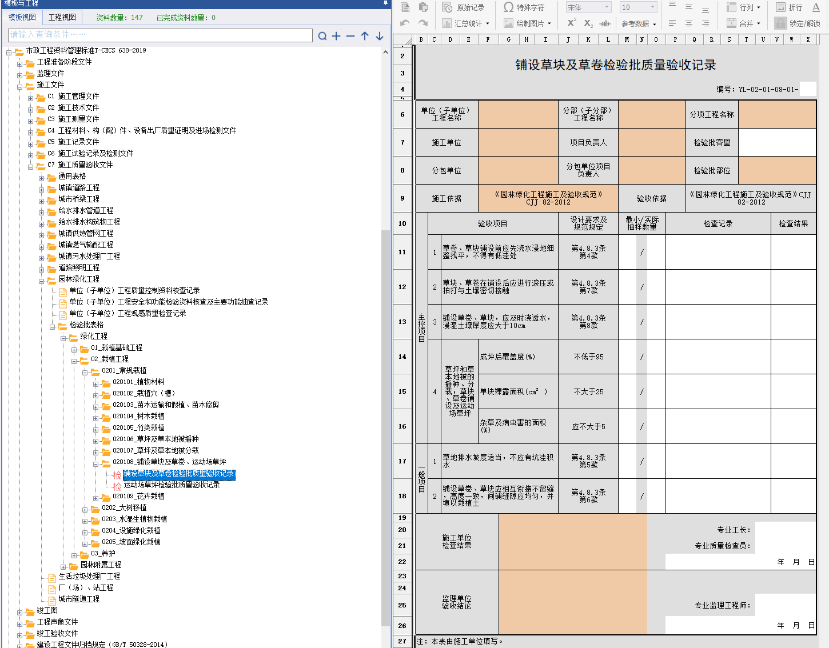Collapse C7 施工质量验收文件 node

coord(31,167)
